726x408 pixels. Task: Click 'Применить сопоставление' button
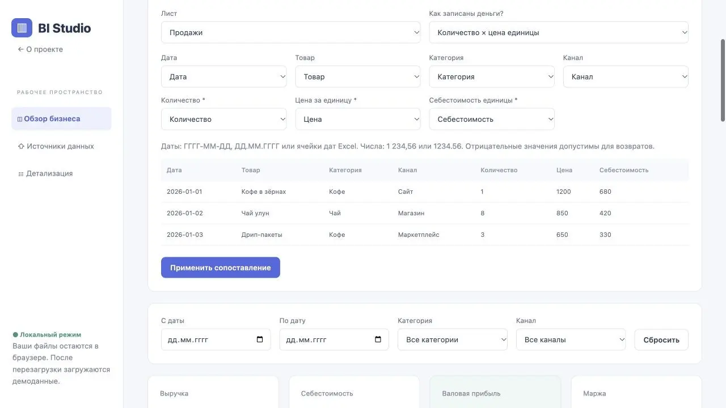(x=221, y=267)
